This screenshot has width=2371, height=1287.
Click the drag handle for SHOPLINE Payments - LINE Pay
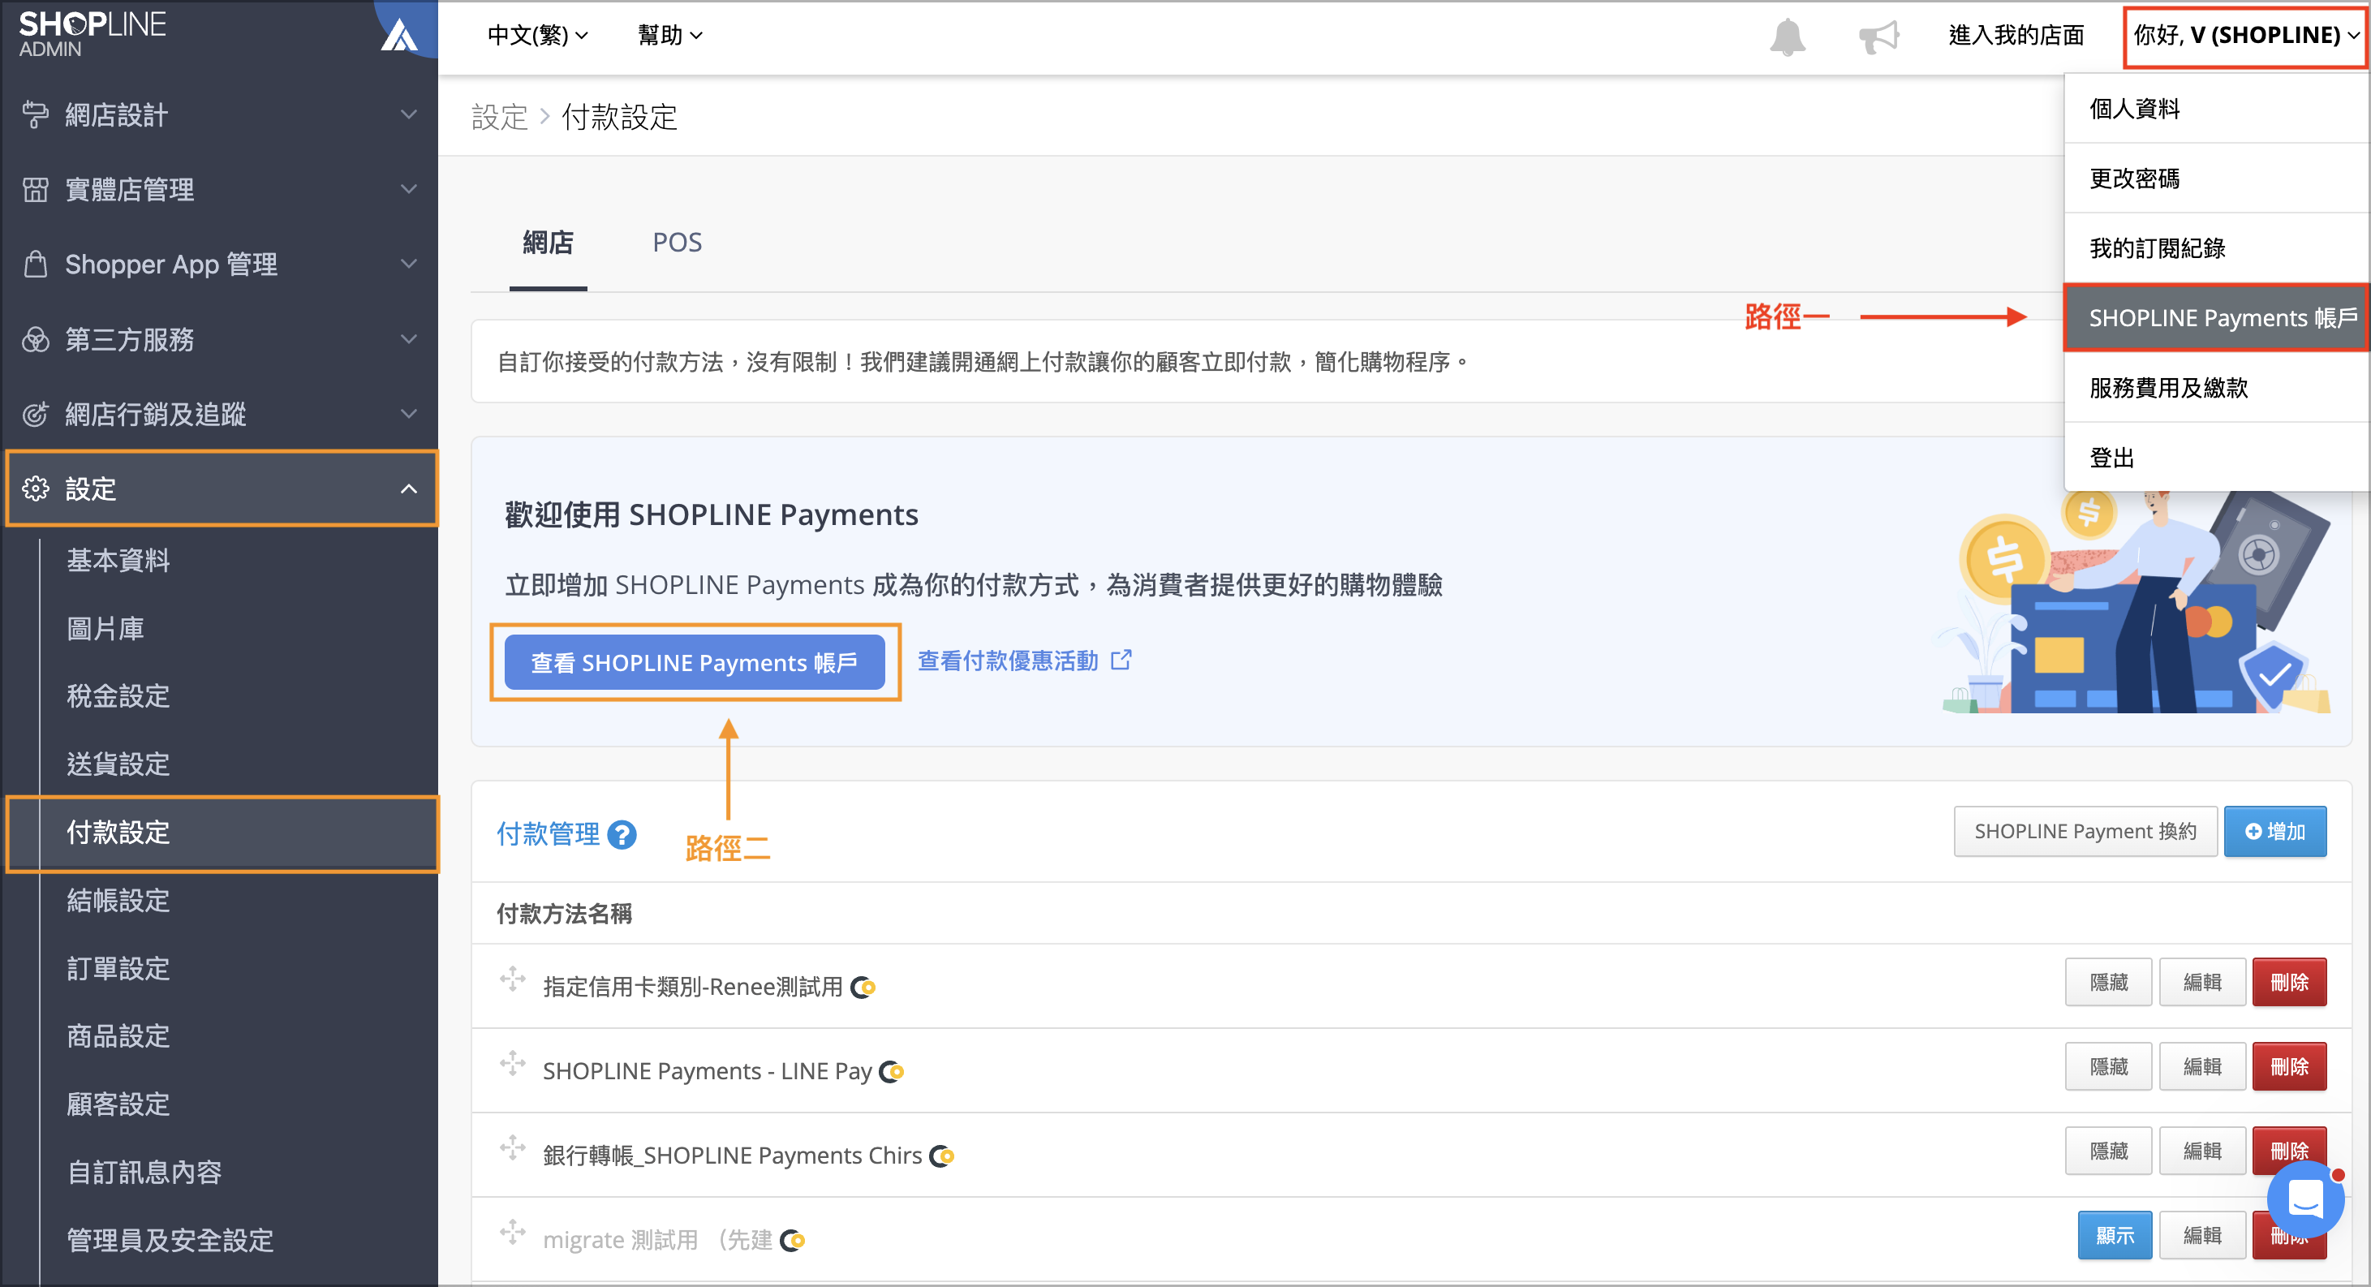point(513,1063)
